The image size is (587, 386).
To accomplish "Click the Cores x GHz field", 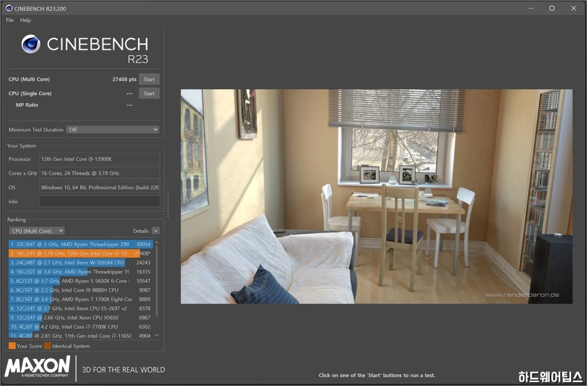I will [100, 173].
